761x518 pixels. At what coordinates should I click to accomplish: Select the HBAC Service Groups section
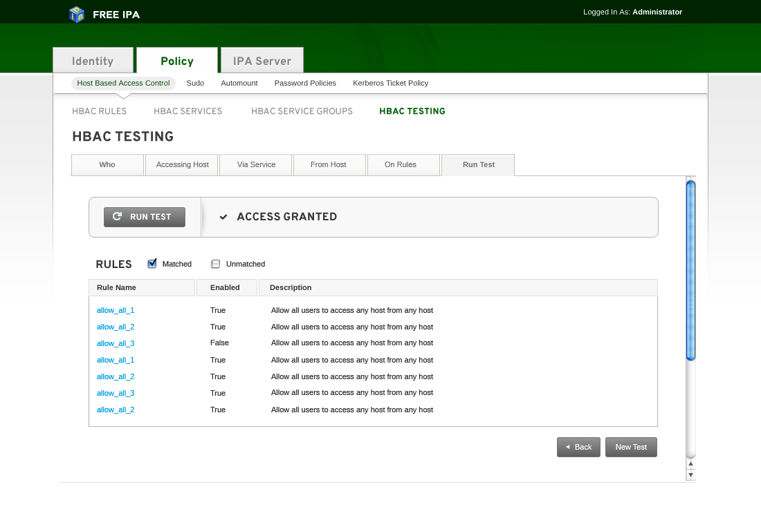pos(302,111)
